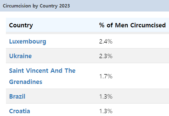This screenshot has width=169, height=116.
Task: Click the 'Circumcision by Country 2023' title
Action: [36, 6]
